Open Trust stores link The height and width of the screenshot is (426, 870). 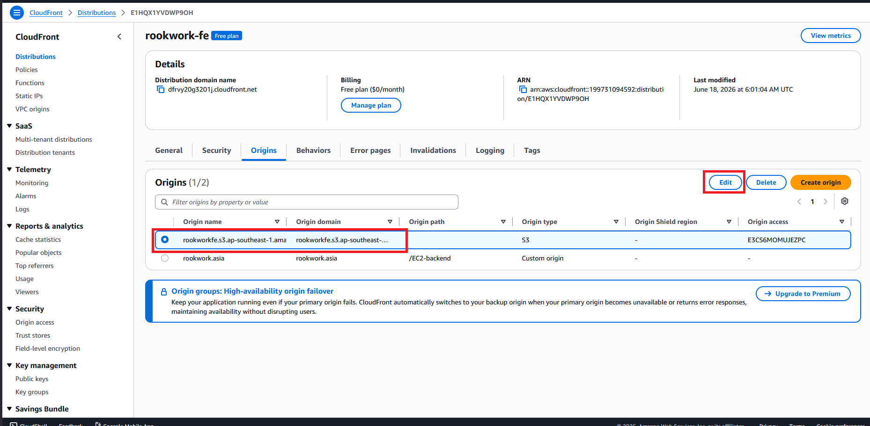(x=33, y=335)
